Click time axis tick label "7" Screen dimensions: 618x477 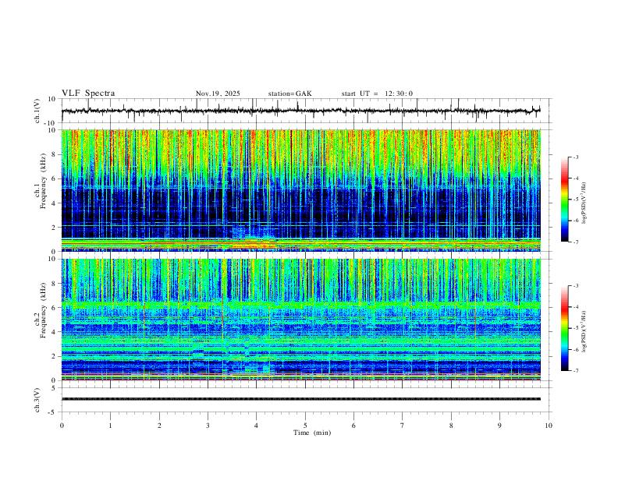(403, 426)
